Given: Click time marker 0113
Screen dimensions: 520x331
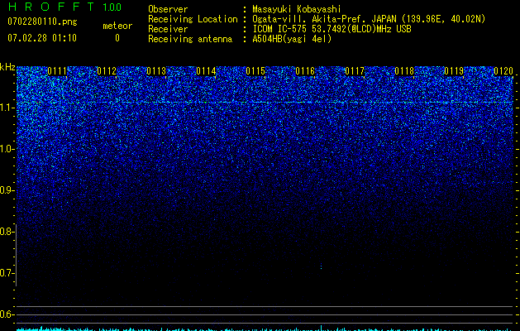Looking at the screenshot, I should 156,71.
